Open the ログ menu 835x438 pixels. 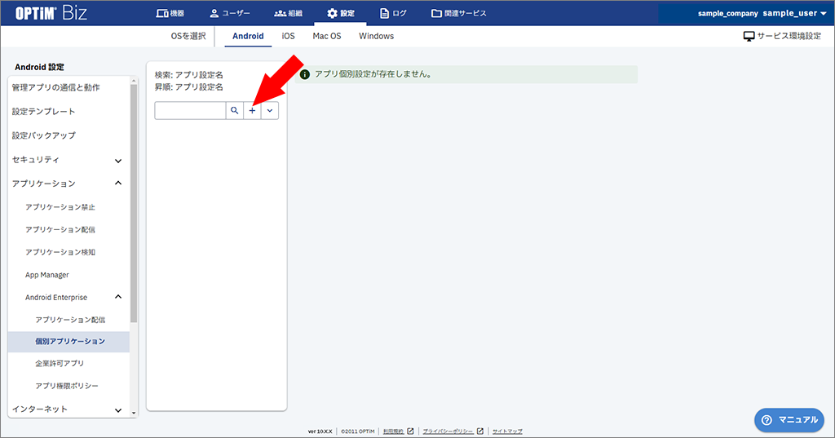(393, 13)
